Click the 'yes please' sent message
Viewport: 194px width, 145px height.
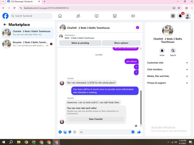pos(132,61)
